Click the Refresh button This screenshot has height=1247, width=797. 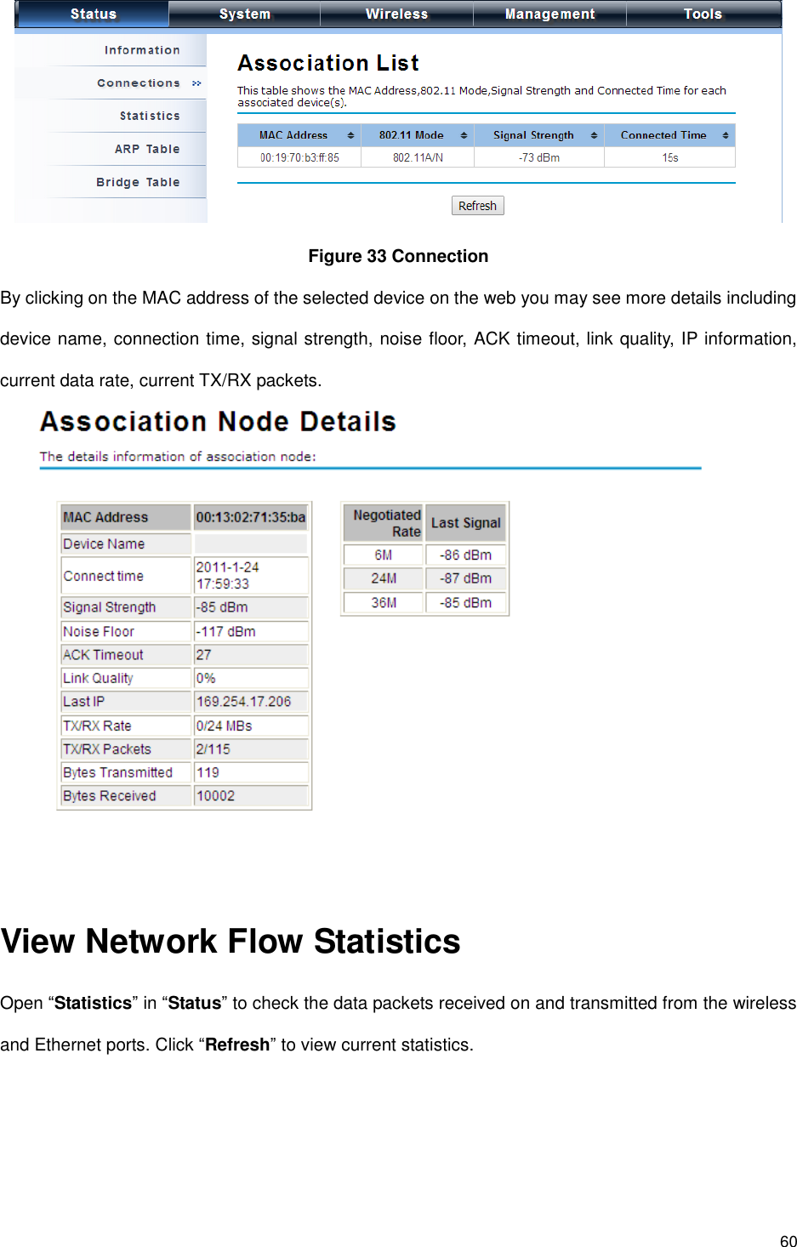pos(477,206)
